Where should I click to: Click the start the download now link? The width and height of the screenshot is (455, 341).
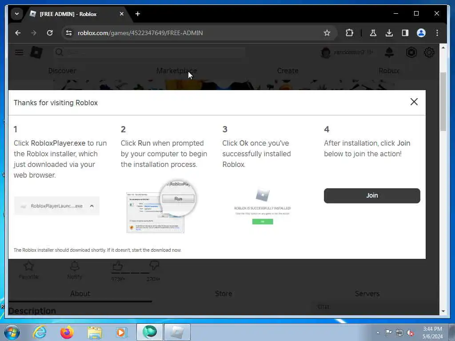tap(156, 250)
